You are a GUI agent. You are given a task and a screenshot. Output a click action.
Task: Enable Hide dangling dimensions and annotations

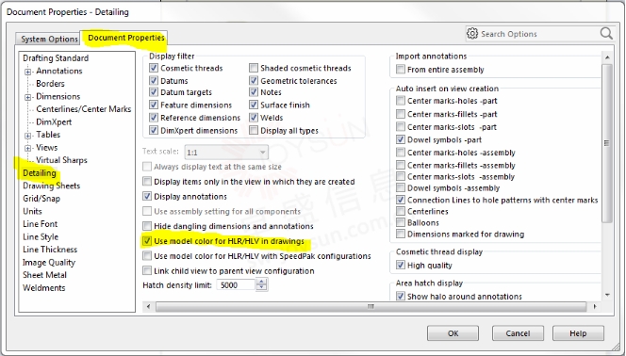pos(147,226)
